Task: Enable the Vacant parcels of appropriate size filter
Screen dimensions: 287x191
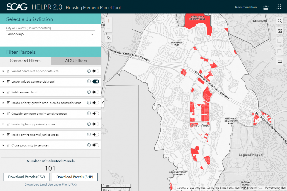Action: [x=96, y=71]
